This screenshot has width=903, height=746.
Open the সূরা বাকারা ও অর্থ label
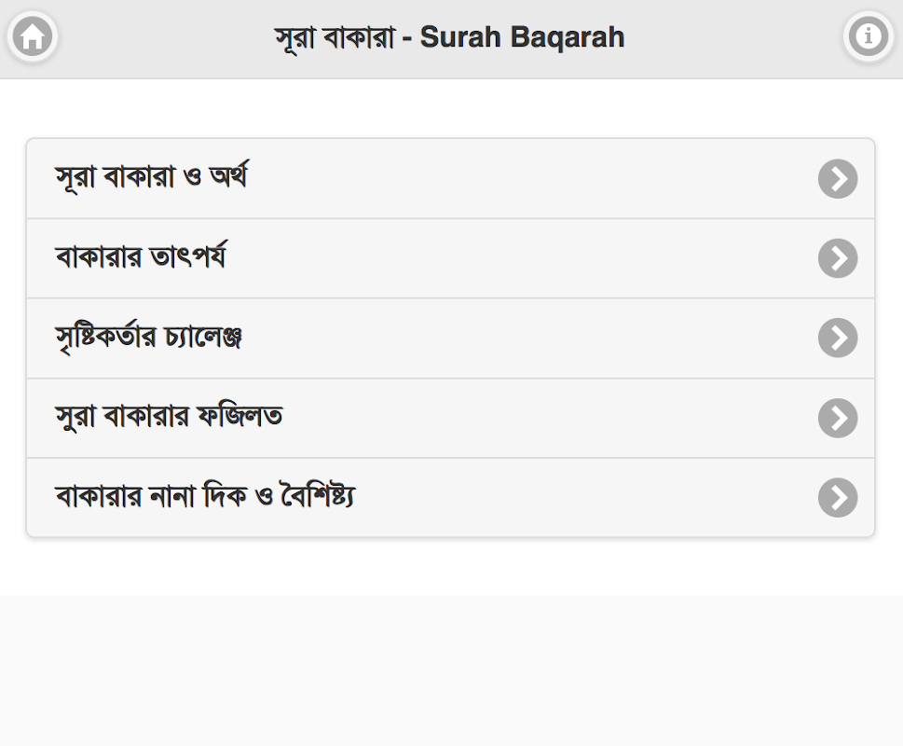coord(151,177)
